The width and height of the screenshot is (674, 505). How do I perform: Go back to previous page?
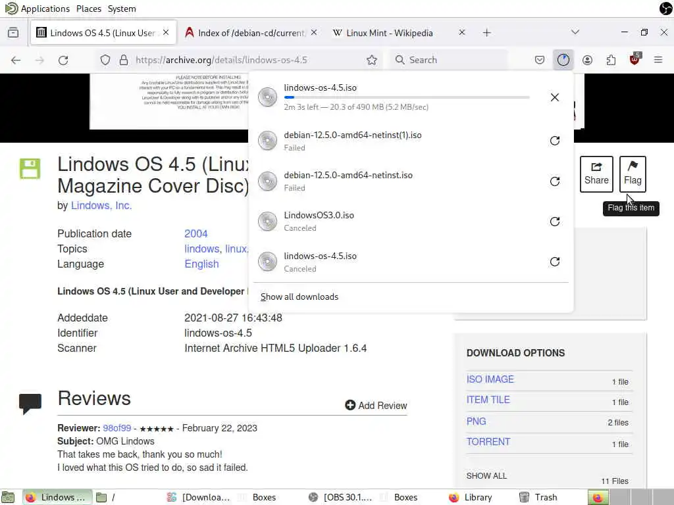point(16,60)
